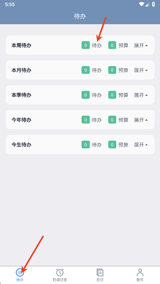Tap the Wi-Fi status icon
The height and width of the screenshot is (284, 160).
click(x=141, y=4)
